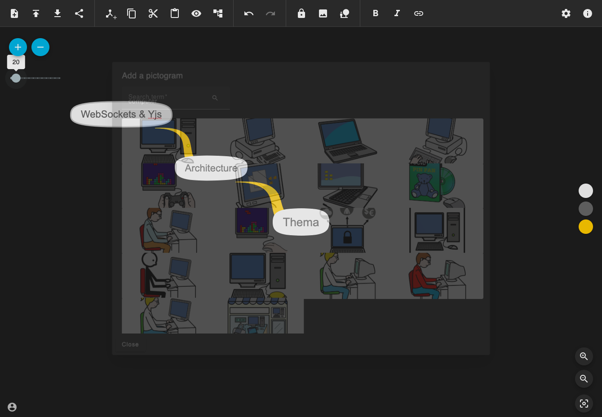Toggle bold text formatting
Screen dimensions: 602x417
pos(376,13)
